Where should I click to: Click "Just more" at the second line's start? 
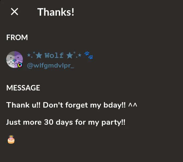(x=23, y=122)
